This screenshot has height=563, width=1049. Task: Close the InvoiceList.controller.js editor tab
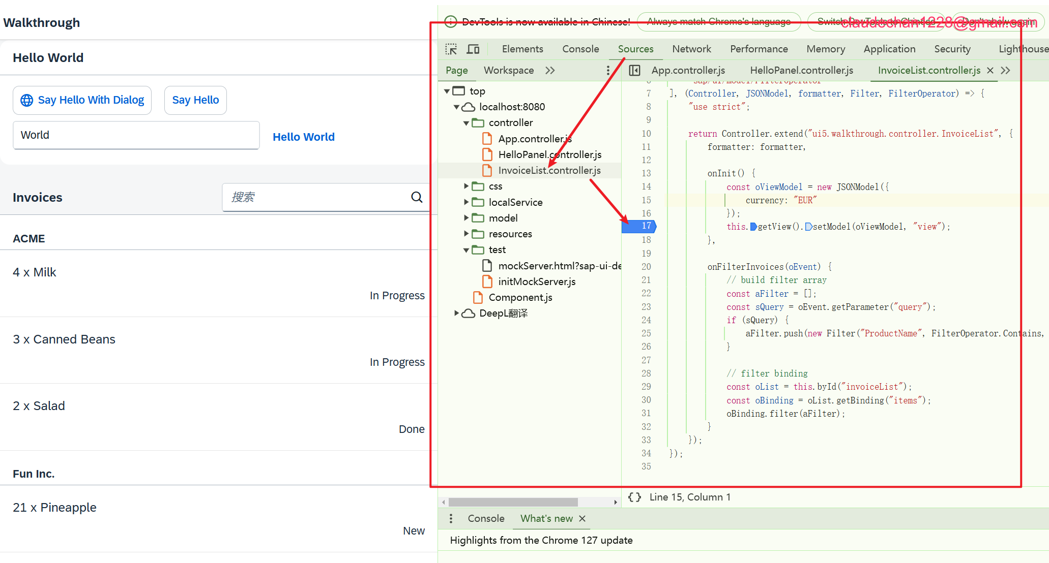click(990, 71)
